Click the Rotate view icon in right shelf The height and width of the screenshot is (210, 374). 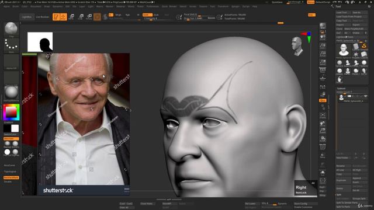[x=323, y=139]
